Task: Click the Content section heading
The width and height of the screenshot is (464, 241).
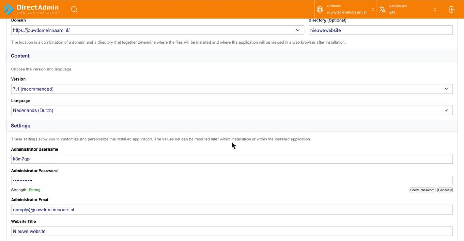Action: tap(20, 56)
